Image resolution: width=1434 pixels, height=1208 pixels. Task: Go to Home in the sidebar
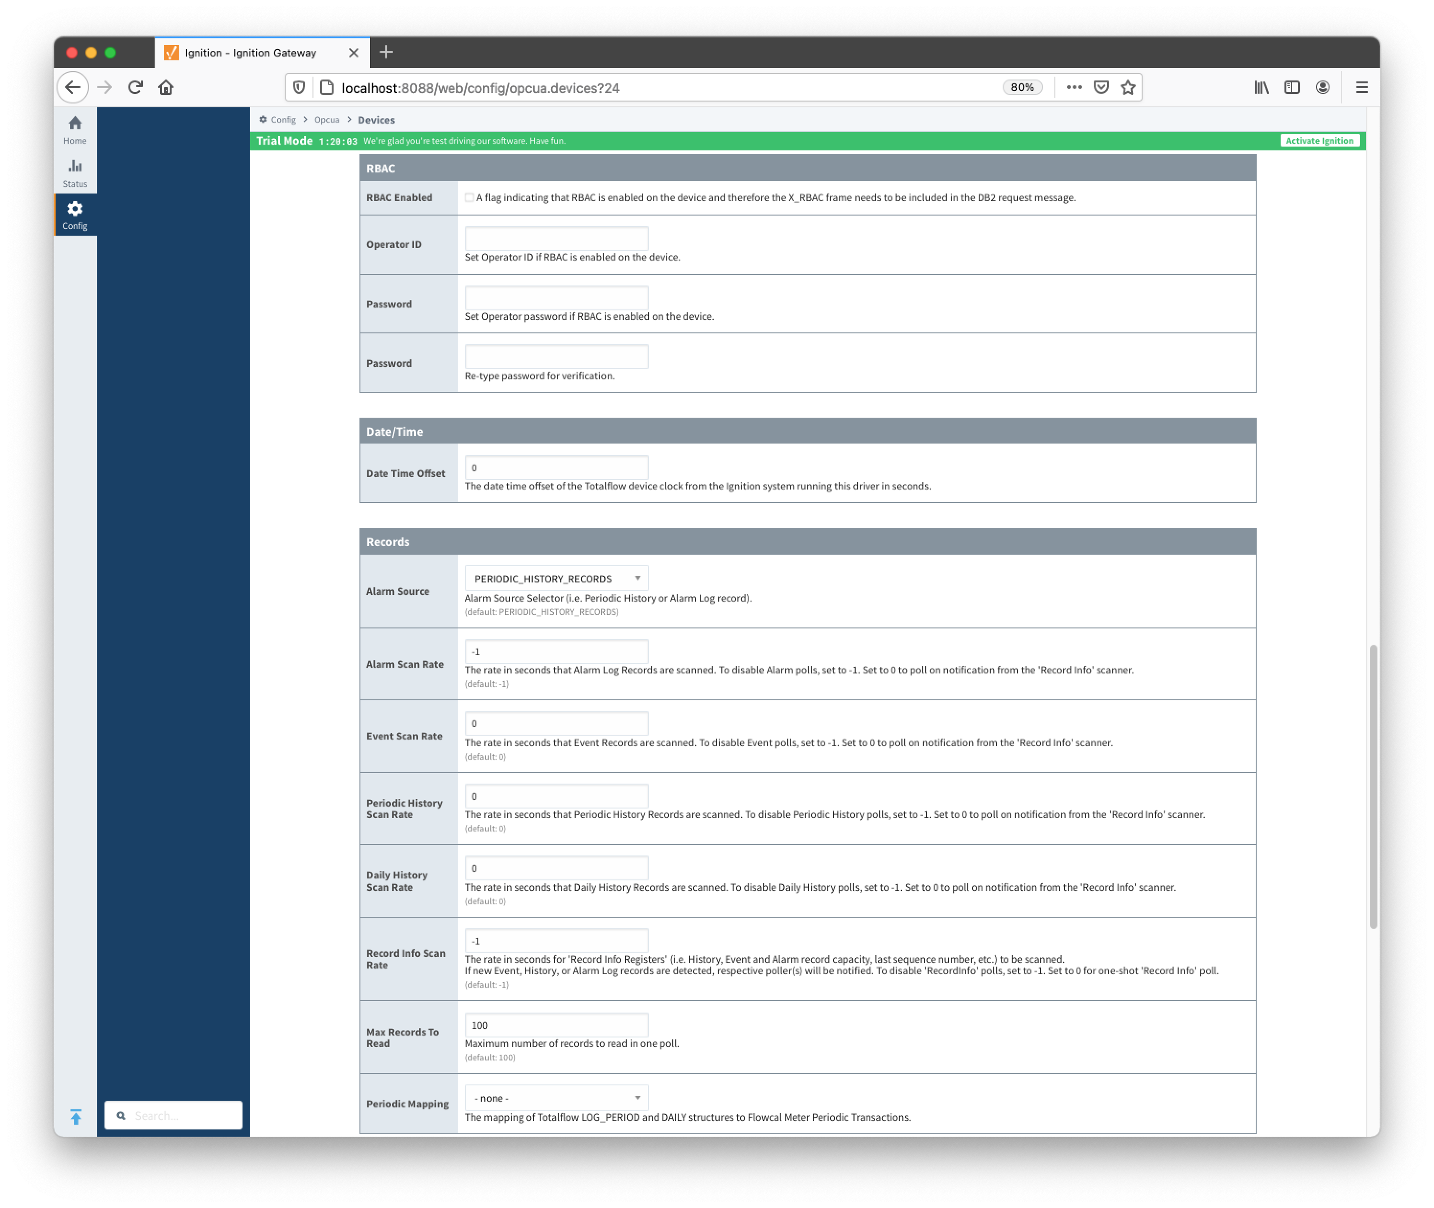[x=75, y=129]
